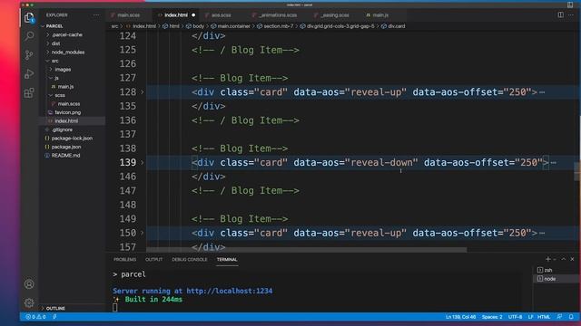
Task: Open the Accounts menu icon
Action: pyautogui.click(x=29, y=283)
